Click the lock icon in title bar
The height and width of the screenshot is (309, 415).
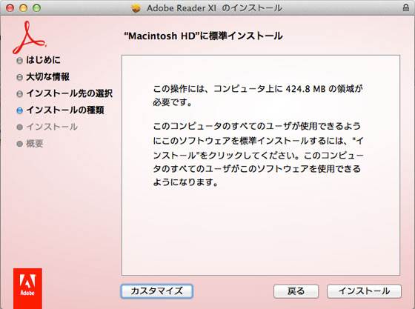(x=406, y=7)
